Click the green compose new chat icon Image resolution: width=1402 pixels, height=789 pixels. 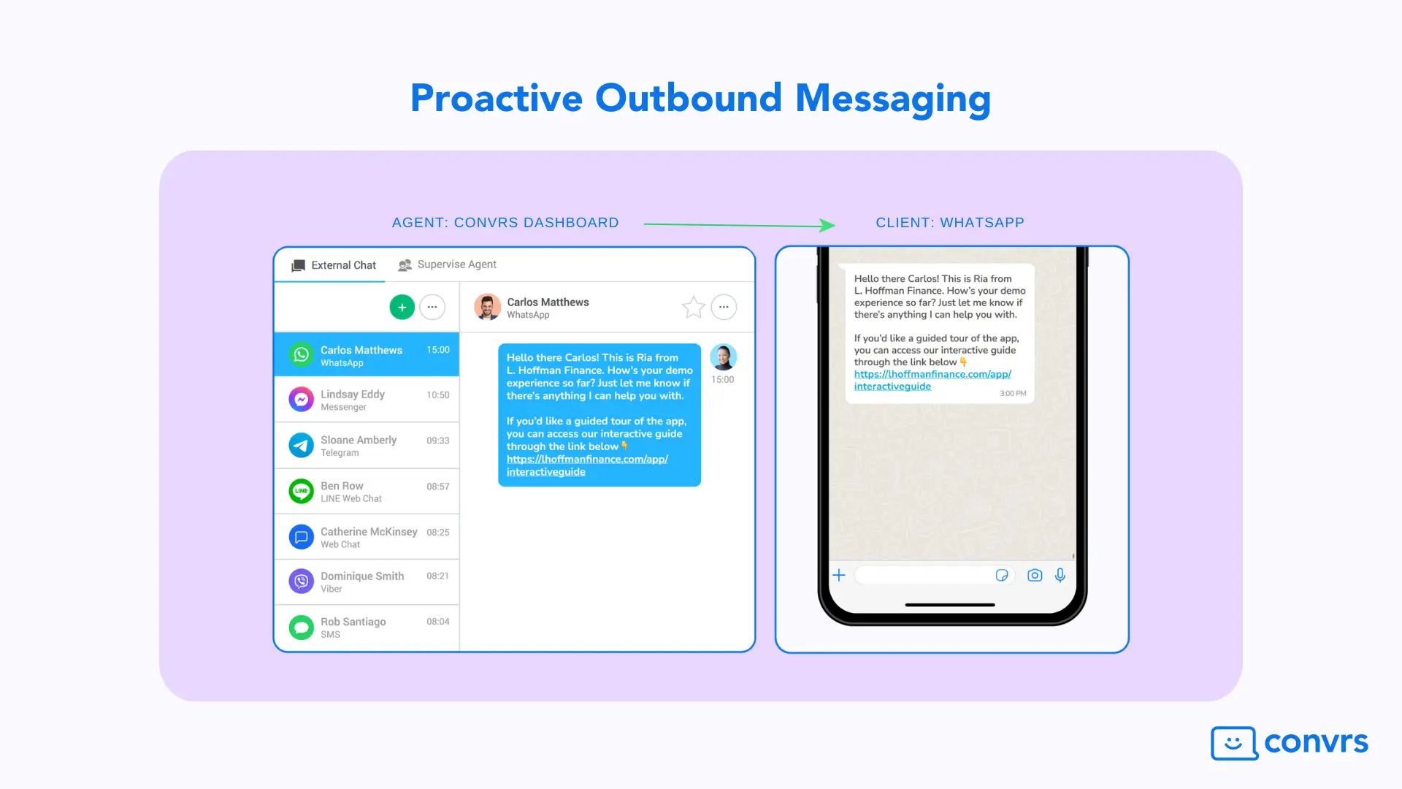(402, 306)
